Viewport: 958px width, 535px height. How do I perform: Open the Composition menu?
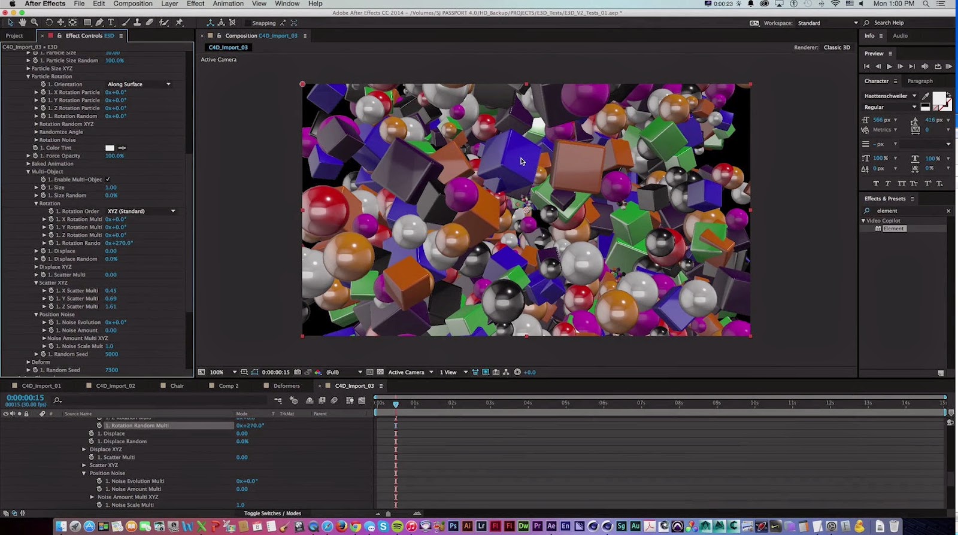pyautogui.click(x=133, y=4)
